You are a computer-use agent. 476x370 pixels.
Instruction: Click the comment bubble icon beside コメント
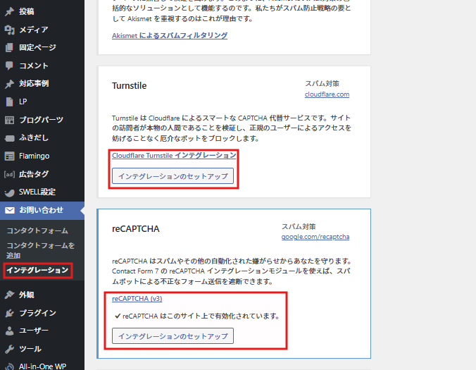[x=9, y=66]
